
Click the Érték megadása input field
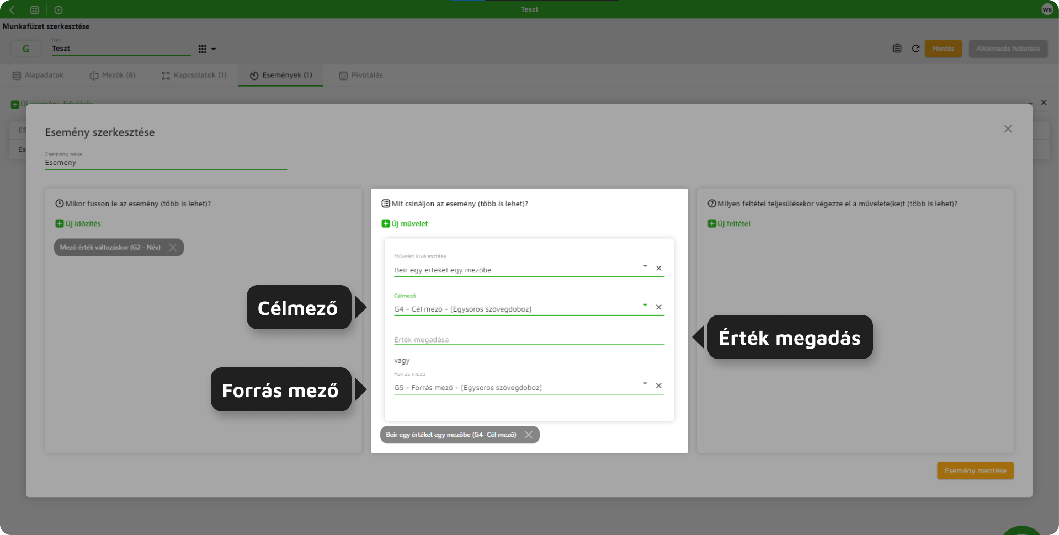click(x=529, y=339)
